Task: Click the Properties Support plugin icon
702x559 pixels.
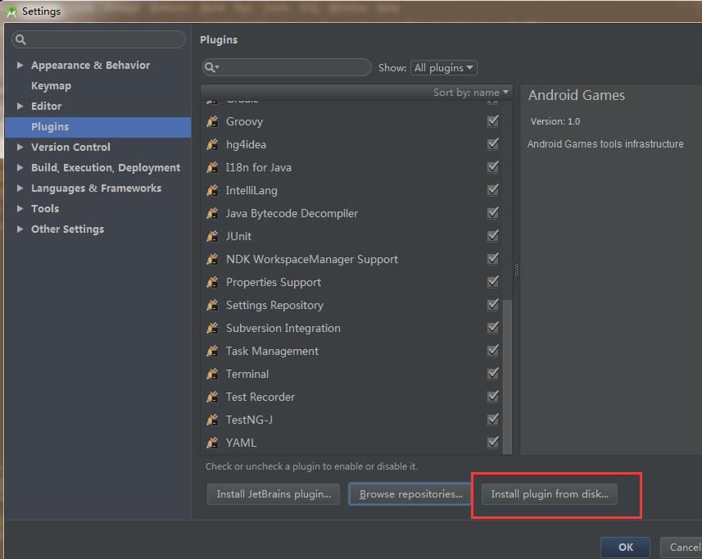Action: tap(213, 282)
